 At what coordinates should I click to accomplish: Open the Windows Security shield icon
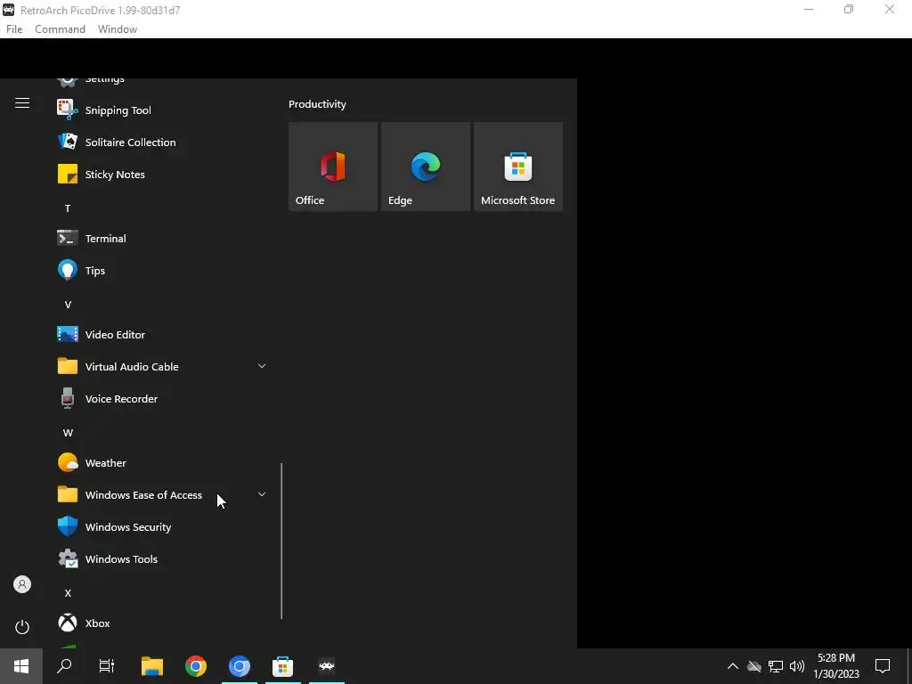68,526
